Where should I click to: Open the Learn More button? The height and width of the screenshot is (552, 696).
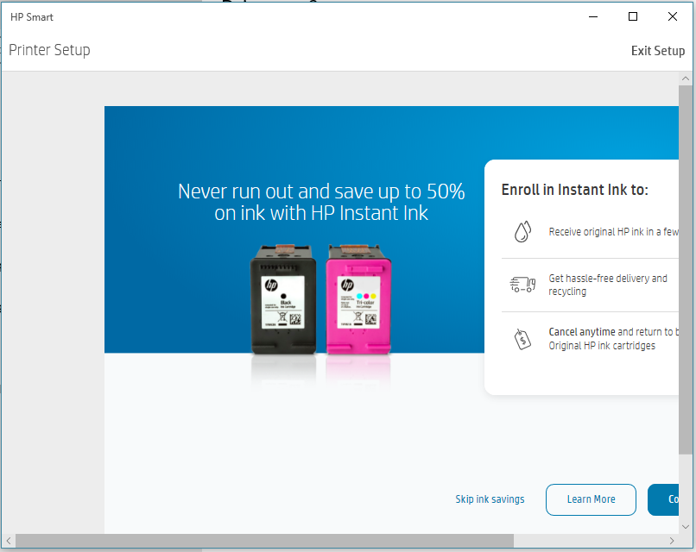click(x=591, y=499)
